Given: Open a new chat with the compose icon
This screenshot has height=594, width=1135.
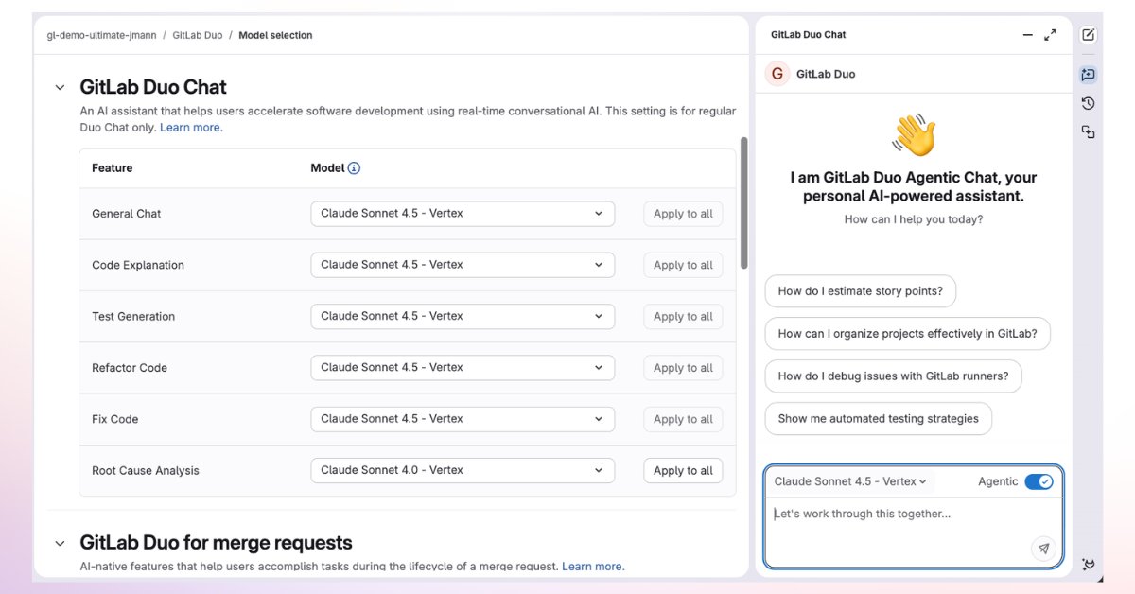Looking at the screenshot, I should (1087, 34).
